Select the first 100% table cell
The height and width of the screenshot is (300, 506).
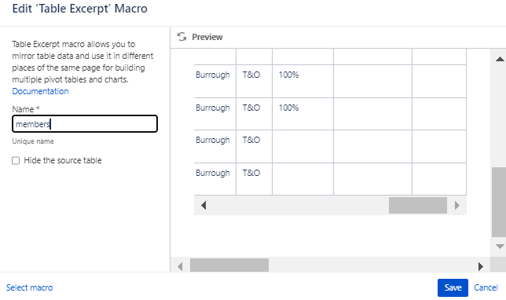[x=302, y=82]
